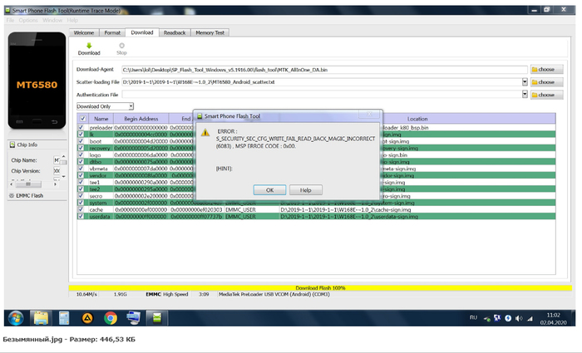Open the AIMP player taskbar icon
Viewport: 582px width, 353px height.
pos(87,318)
